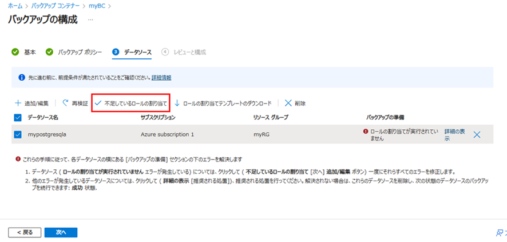
Task: Click 不足しているロールの割り当て button
Action: (131, 104)
